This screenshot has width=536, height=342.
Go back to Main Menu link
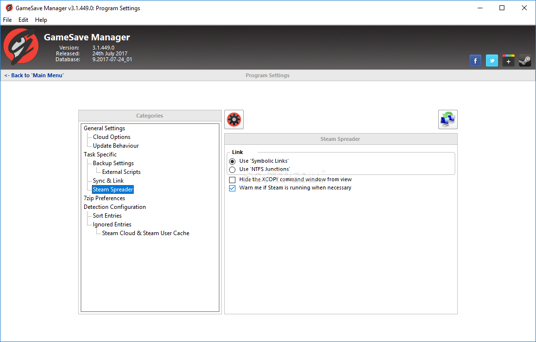click(x=34, y=75)
